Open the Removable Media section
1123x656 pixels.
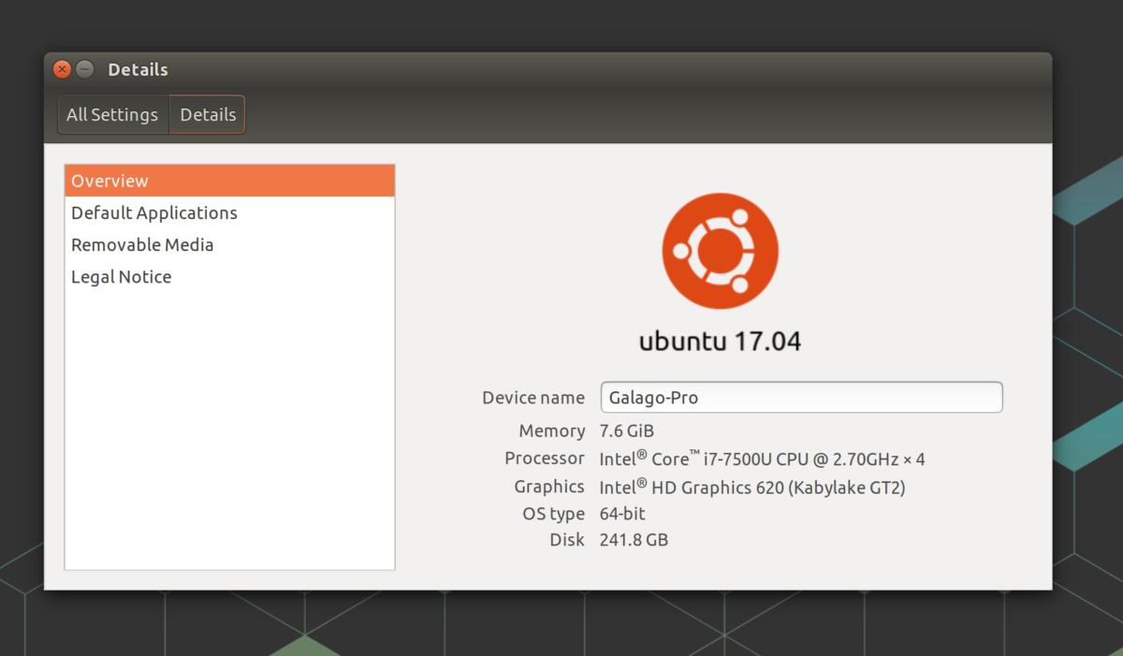click(229, 244)
